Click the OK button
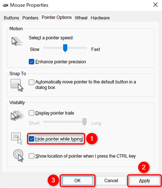This screenshot has height=188, width=162. click(77, 180)
